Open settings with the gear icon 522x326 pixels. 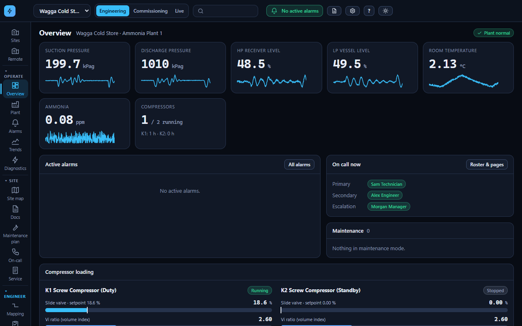352,11
